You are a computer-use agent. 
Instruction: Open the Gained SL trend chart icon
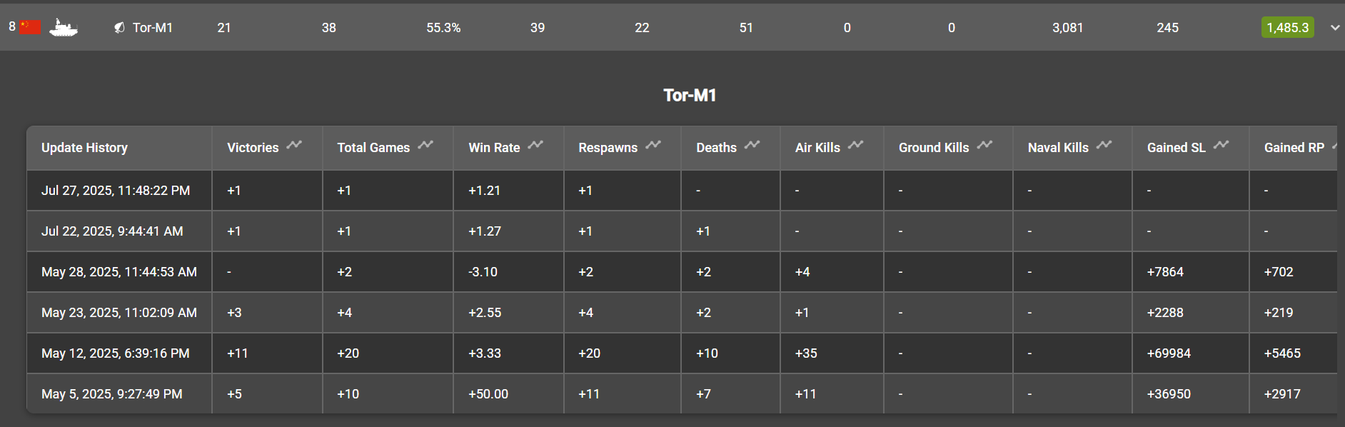point(1221,145)
